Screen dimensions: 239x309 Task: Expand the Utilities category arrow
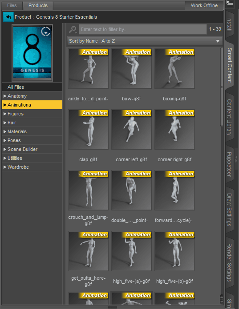pyautogui.click(x=5, y=158)
